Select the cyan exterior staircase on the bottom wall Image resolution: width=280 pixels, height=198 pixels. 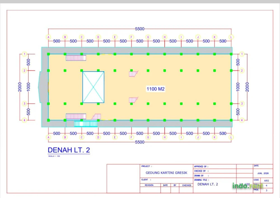point(86,124)
